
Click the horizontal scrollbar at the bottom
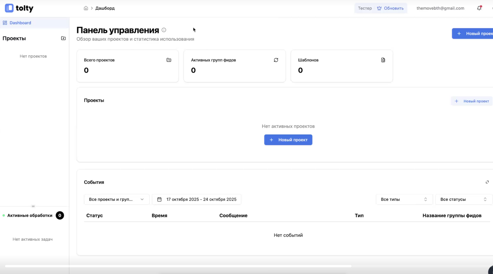click(178, 266)
